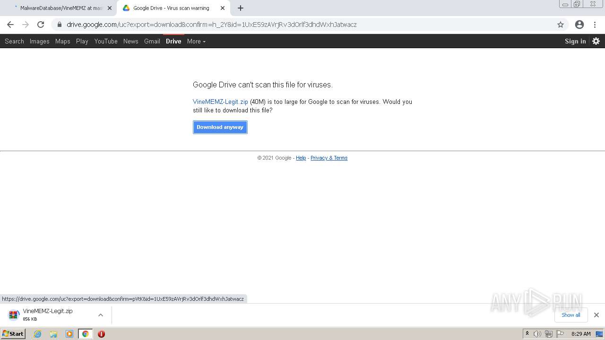Open Google settings gear icon
Viewport: 605px width, 340px height.
596,41
